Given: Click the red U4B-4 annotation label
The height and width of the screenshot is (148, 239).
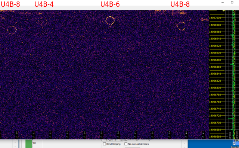Looking at the screenshot, I should (44, 4).
